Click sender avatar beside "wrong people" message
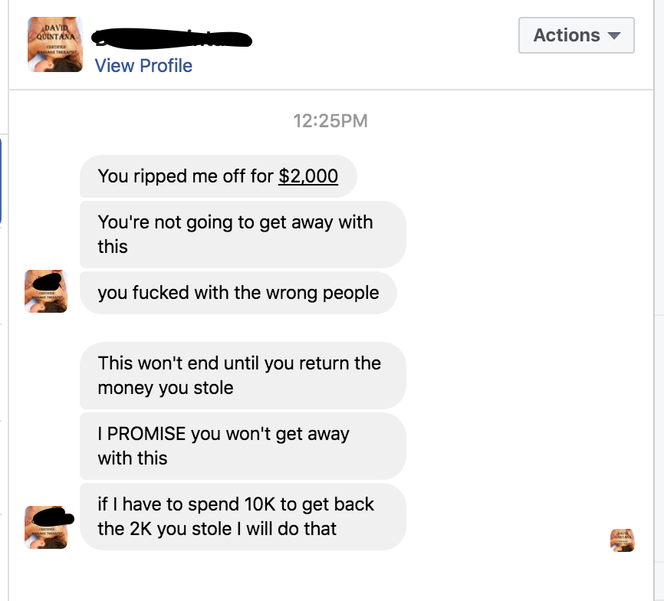Image resolution: width=664 pixels, height=601 pixels. tap(46, 291)
